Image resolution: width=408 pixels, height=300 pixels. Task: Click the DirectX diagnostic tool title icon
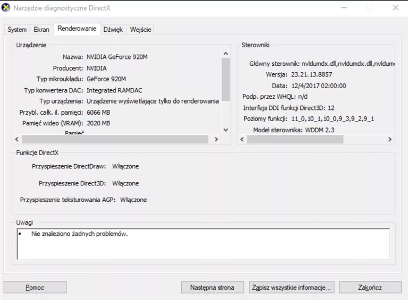(x=6, y=8)
